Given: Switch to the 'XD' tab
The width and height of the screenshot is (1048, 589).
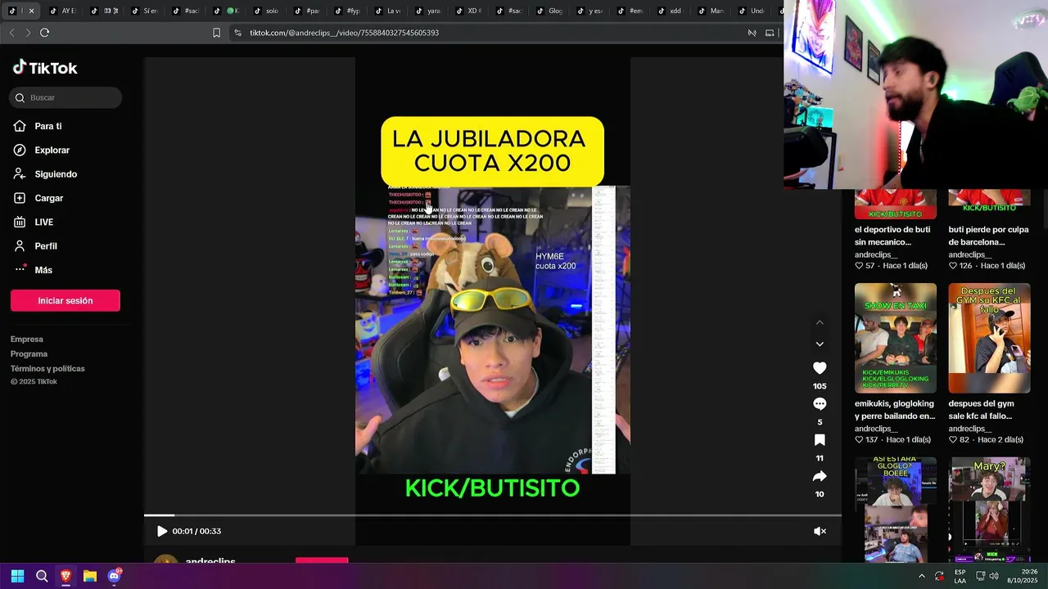Looking at the screenshot, I should pyautogui.click(x=470, y=11).
